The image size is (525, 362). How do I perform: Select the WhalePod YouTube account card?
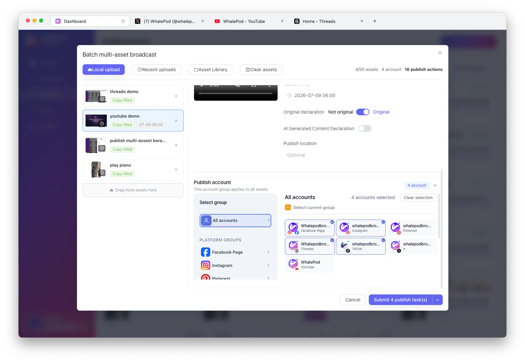pyautogui.click(x=310, y=264)
